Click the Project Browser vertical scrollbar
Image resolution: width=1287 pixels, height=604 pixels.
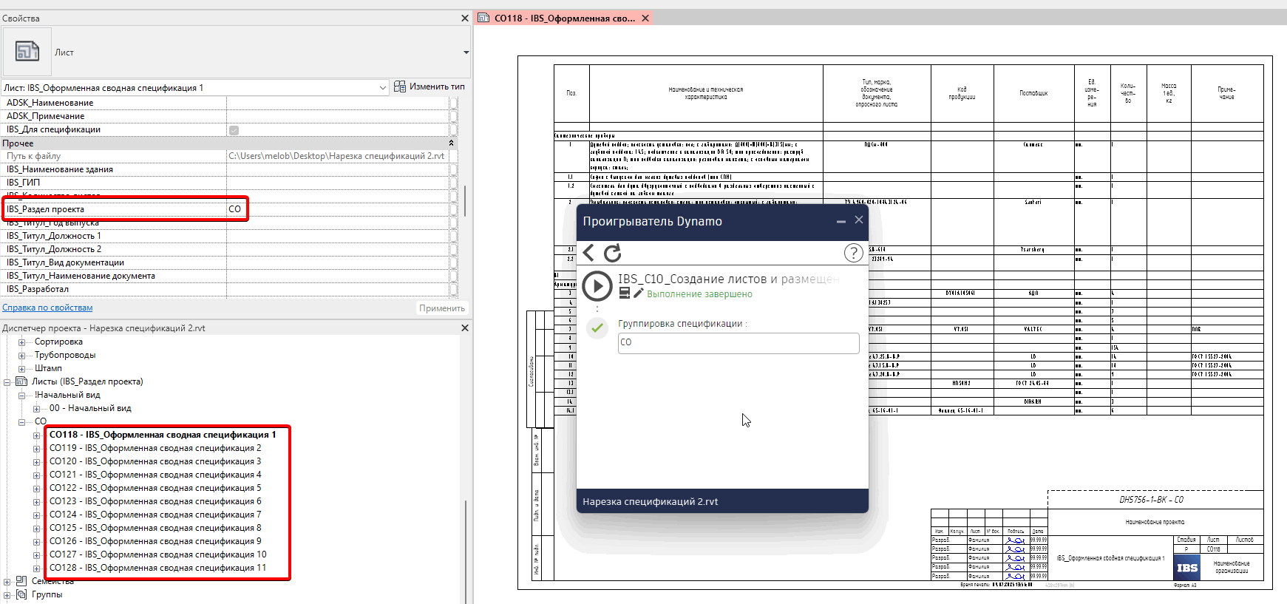(465, 551)
